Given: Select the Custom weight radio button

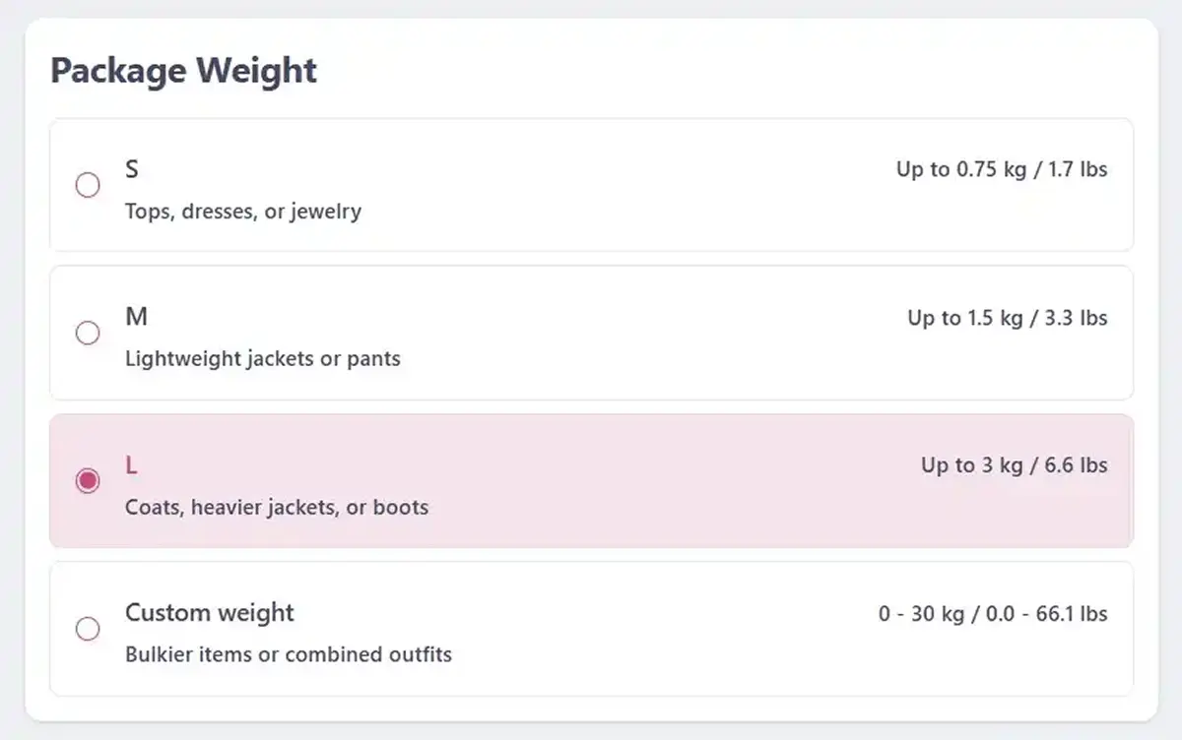Looking at the screenshot, I should pyautogui.click(x=89, y=629).
